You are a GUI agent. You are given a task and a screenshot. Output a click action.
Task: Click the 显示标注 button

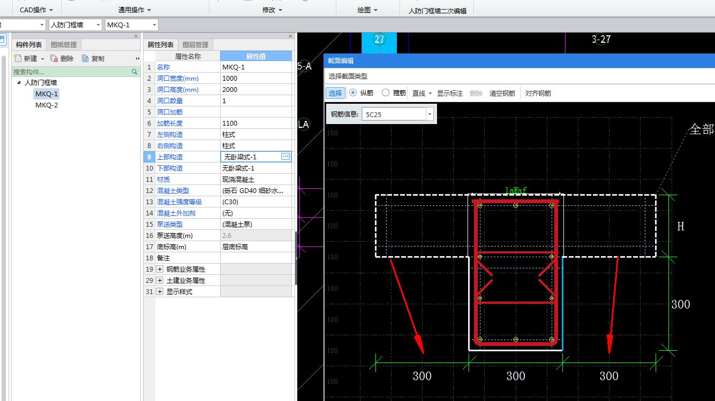click(450, 93)
